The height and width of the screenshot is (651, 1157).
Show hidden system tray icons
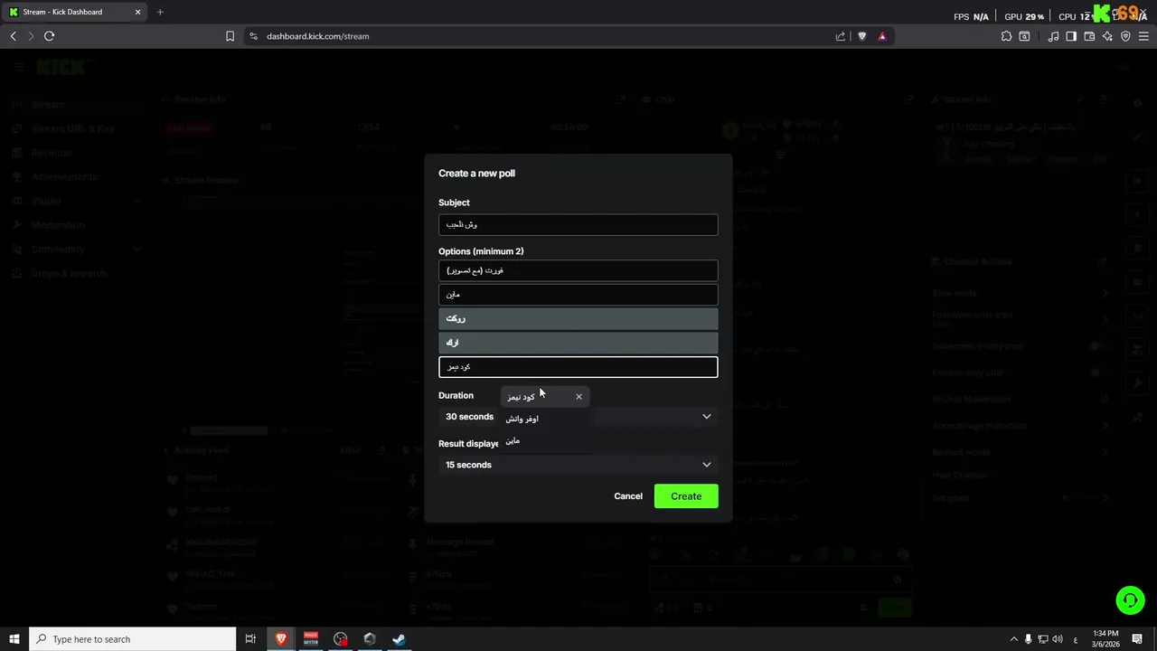pos(1013,639)
